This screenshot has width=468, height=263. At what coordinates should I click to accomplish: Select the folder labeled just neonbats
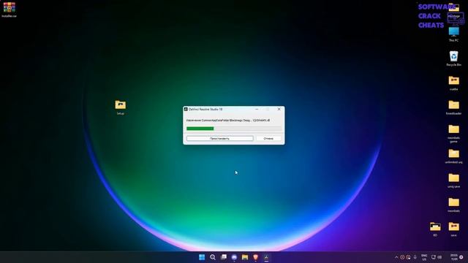(453, 205)
